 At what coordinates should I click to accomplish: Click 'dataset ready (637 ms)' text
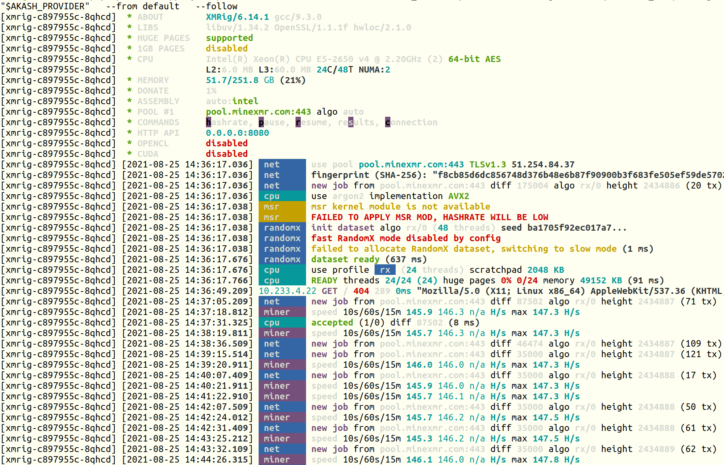[369, 259]
